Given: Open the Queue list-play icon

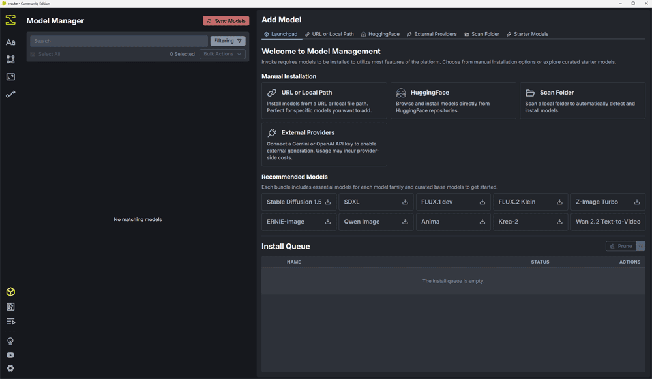Looking at the screenshot, I should (x=10, y=322).
